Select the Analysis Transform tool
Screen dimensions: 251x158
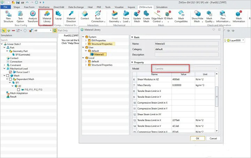[x=34, y=16]
